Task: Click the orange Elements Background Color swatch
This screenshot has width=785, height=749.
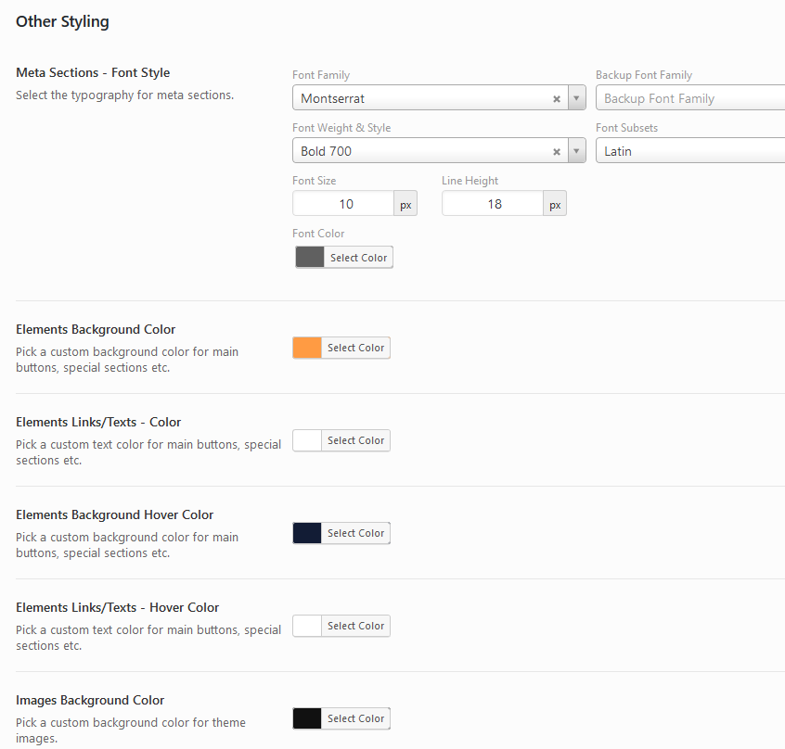Action: tap(307, 348)
